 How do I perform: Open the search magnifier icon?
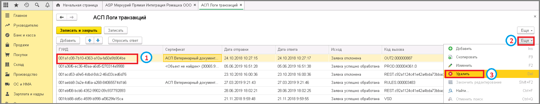pos(37,5)
